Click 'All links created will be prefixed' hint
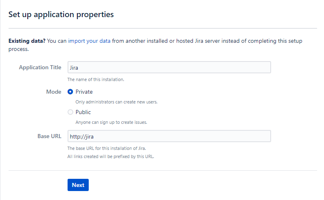Viewport: 324px width, 200px height. click(x=111, y=156)
